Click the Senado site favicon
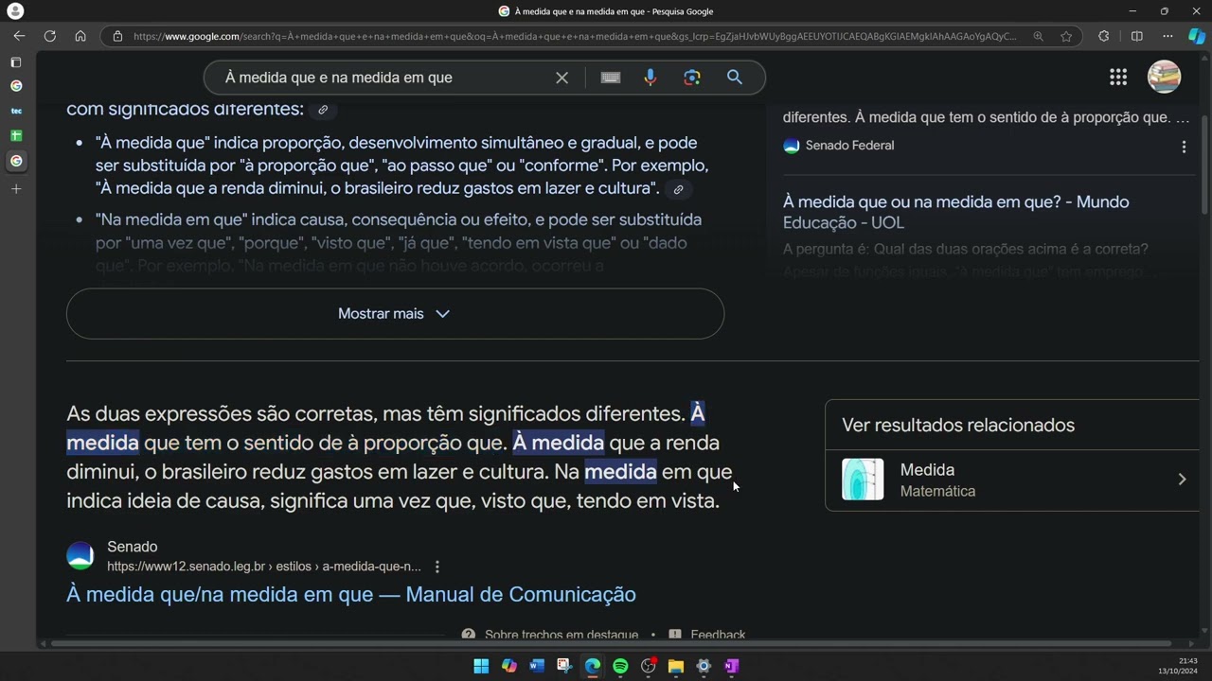 point(80,555)
